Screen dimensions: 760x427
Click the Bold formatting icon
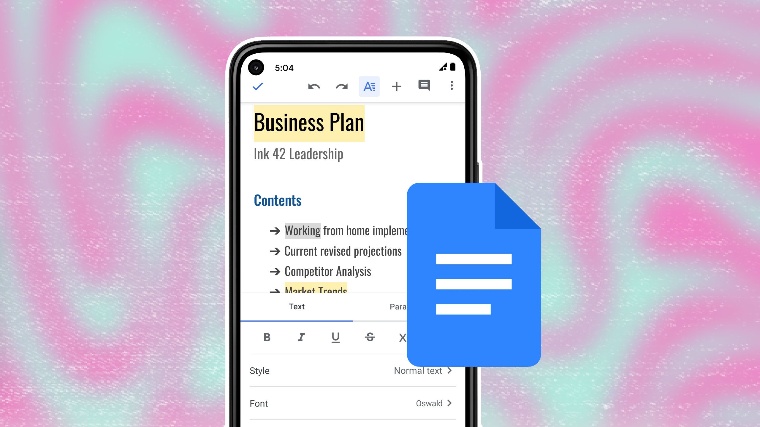tap(267, 336)
